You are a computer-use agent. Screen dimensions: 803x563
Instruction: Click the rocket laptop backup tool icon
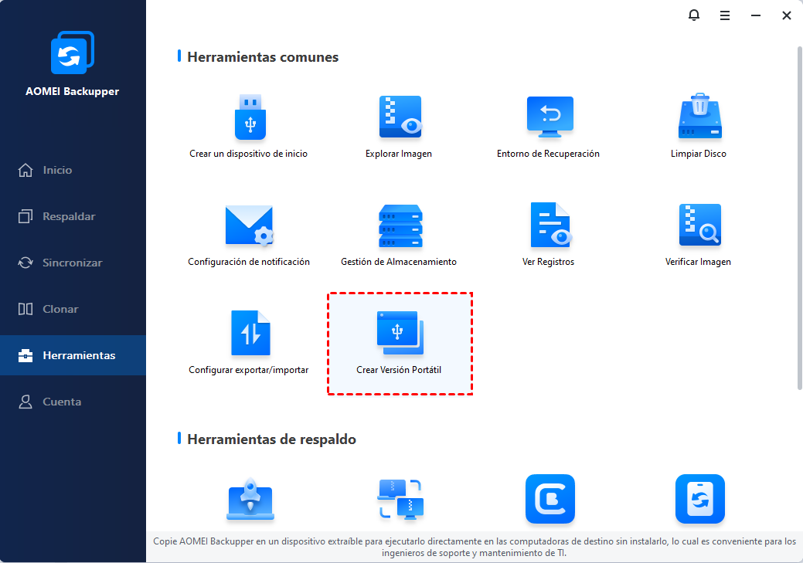click(x=250, y=499)
